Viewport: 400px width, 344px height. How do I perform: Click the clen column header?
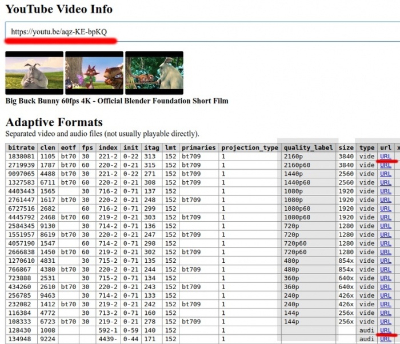click(47, 147)
